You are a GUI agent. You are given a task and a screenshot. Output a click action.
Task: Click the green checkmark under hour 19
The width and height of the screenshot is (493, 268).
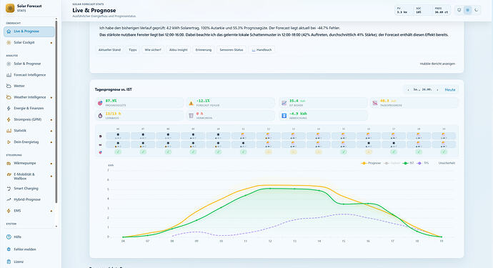click(x=444, y=152)
